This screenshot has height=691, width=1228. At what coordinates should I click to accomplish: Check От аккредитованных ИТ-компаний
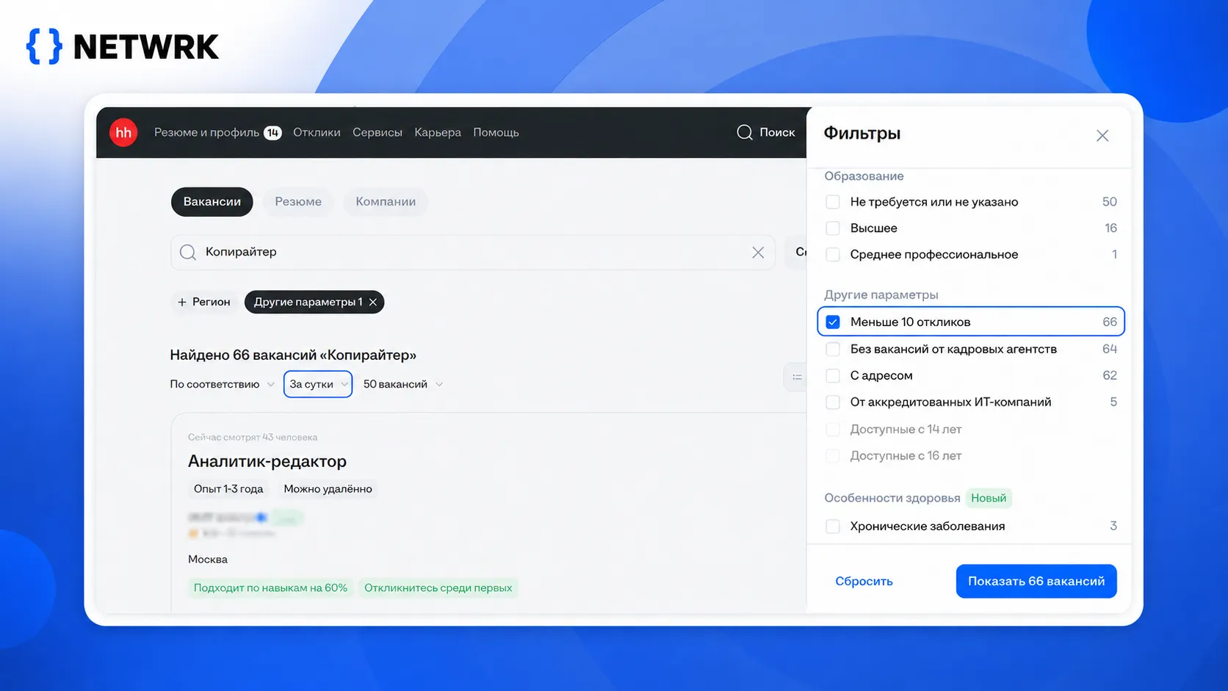[x=833, y=402]
